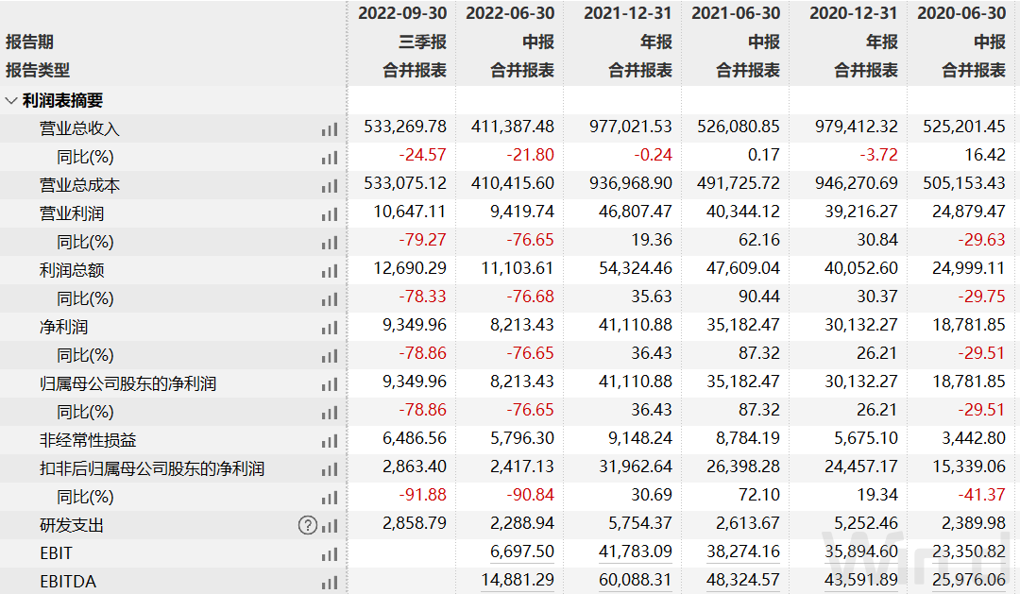Open chart icon for EBIT row
This screenshot has width=1020, height=594.
[x=330, y=553]
